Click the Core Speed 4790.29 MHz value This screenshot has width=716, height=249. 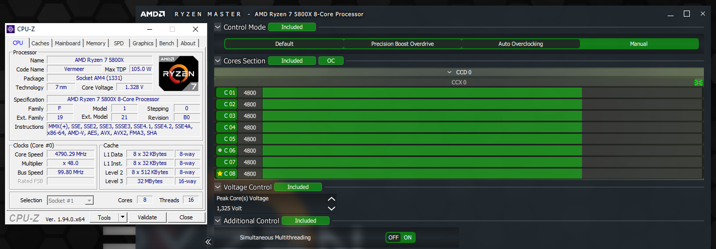[x=71, y=154]
